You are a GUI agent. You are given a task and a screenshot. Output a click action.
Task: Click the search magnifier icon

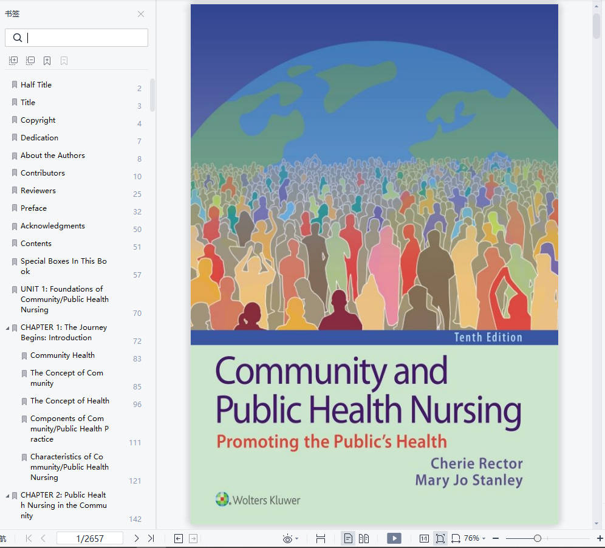pyautogui.click(x=18, y=38)
